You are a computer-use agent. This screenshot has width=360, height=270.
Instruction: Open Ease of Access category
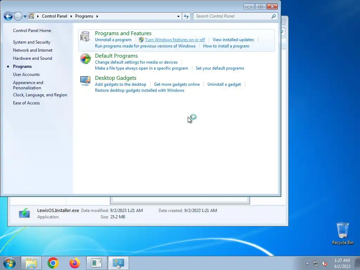26,103
